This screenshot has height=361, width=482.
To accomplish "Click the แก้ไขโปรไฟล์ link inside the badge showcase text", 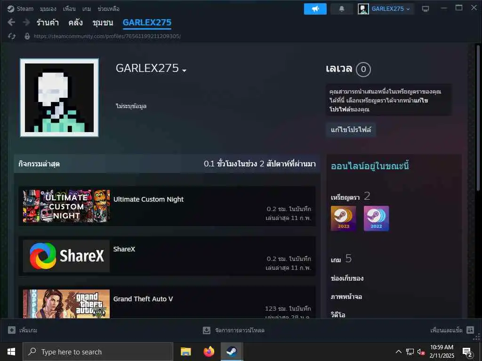I will (379, 105).
